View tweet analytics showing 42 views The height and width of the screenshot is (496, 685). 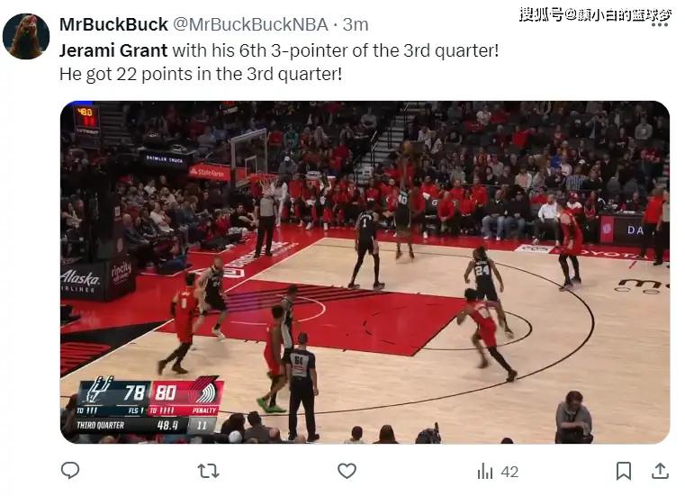[498, 472]
